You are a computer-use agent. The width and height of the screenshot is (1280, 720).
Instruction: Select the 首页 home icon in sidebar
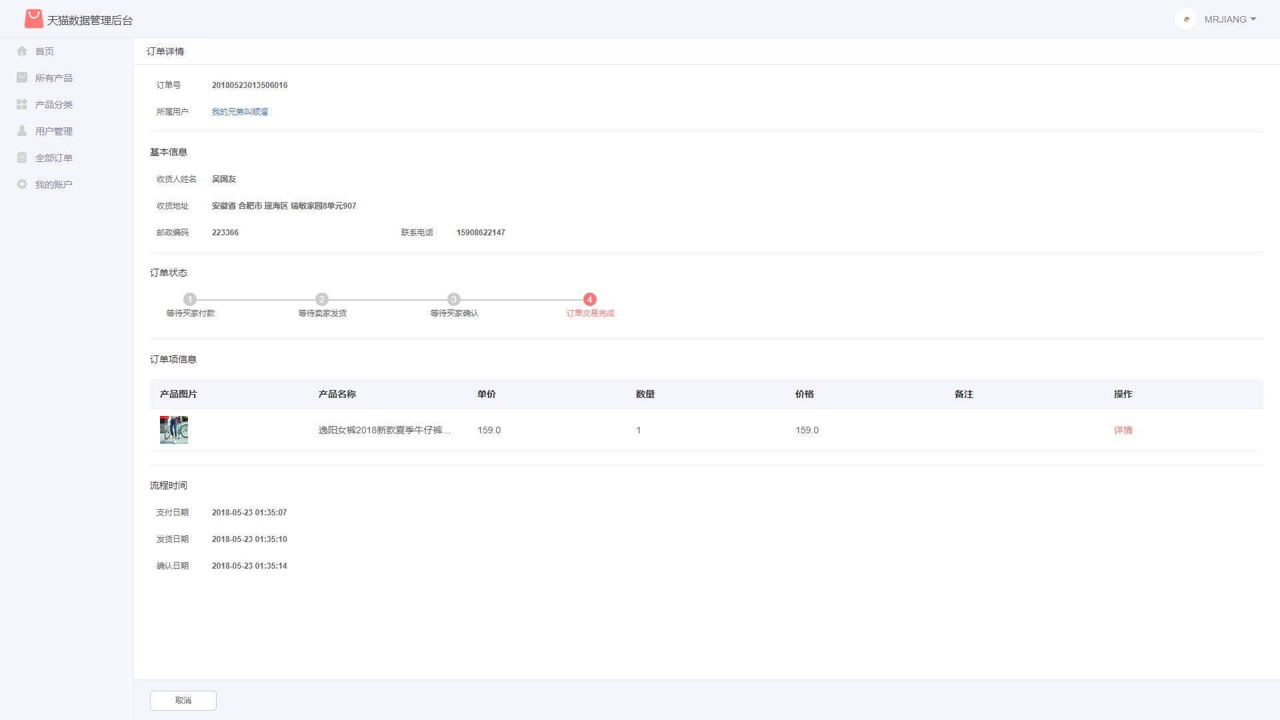coord(22,51)
